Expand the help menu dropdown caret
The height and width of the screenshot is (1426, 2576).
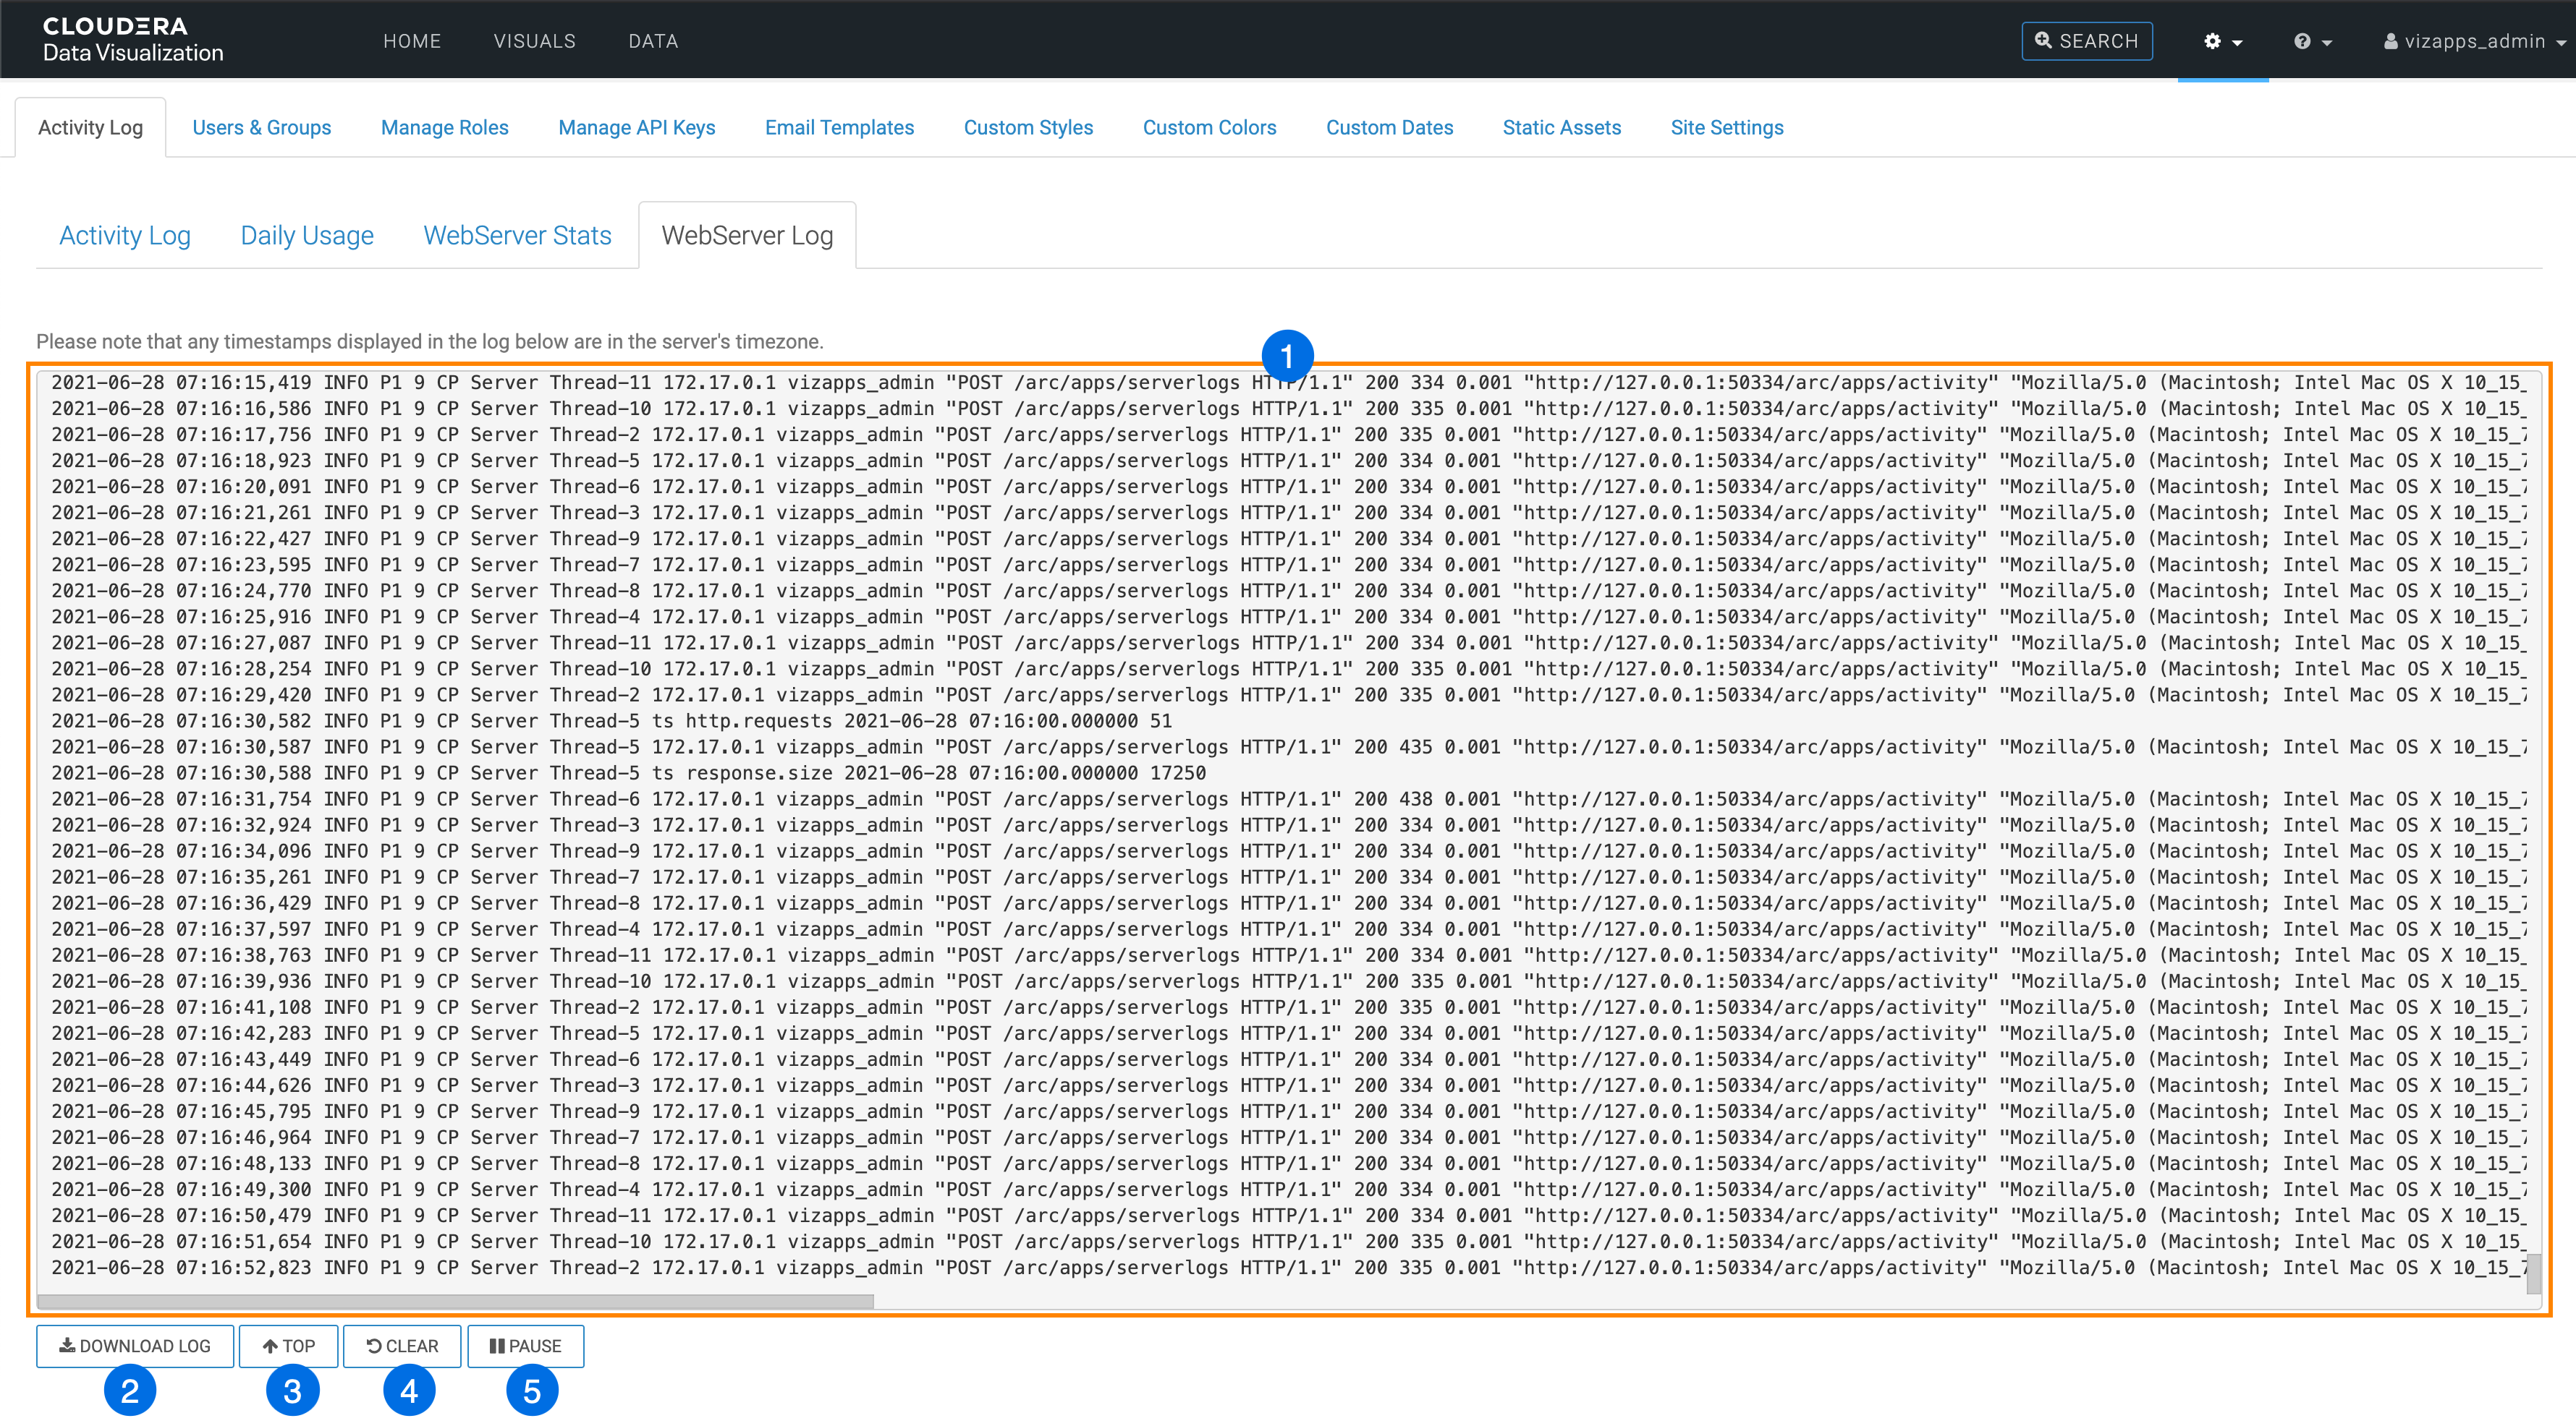(x=2328, y=43)
